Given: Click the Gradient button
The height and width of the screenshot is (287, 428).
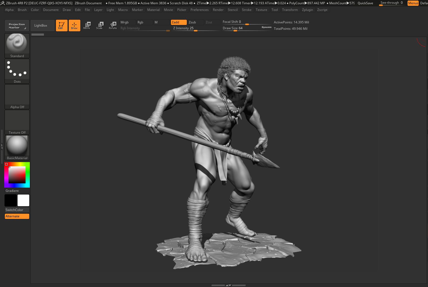Looking at the screenshot, I should pyautogui.click(x=17, y=191).
